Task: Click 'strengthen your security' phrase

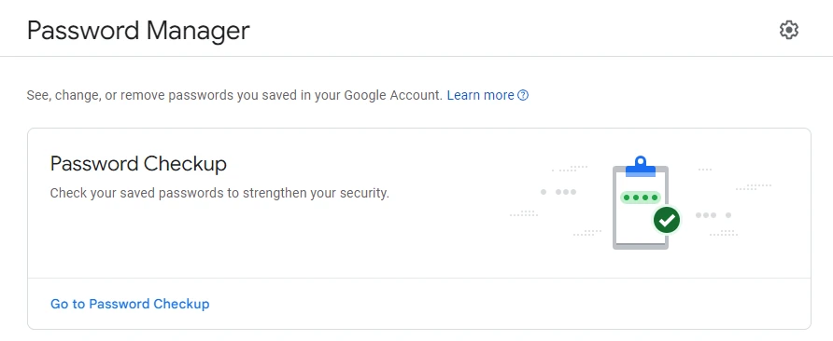Action: click(x=316, y=193)
